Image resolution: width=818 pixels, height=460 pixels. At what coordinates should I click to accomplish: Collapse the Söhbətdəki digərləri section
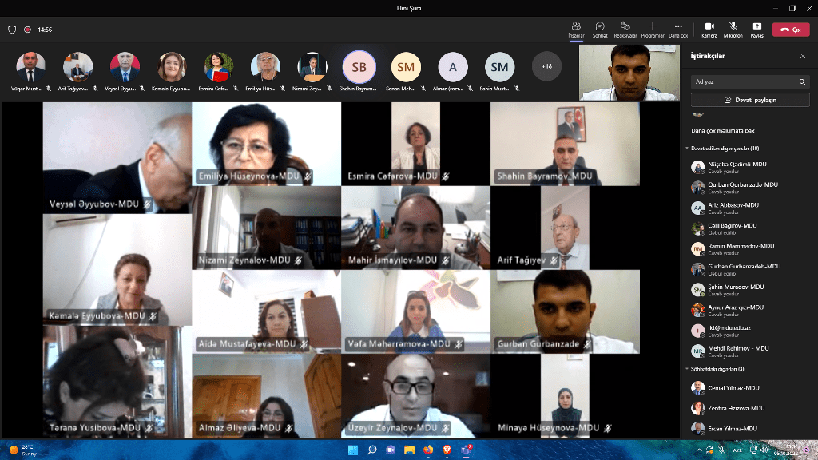(687, 369)
